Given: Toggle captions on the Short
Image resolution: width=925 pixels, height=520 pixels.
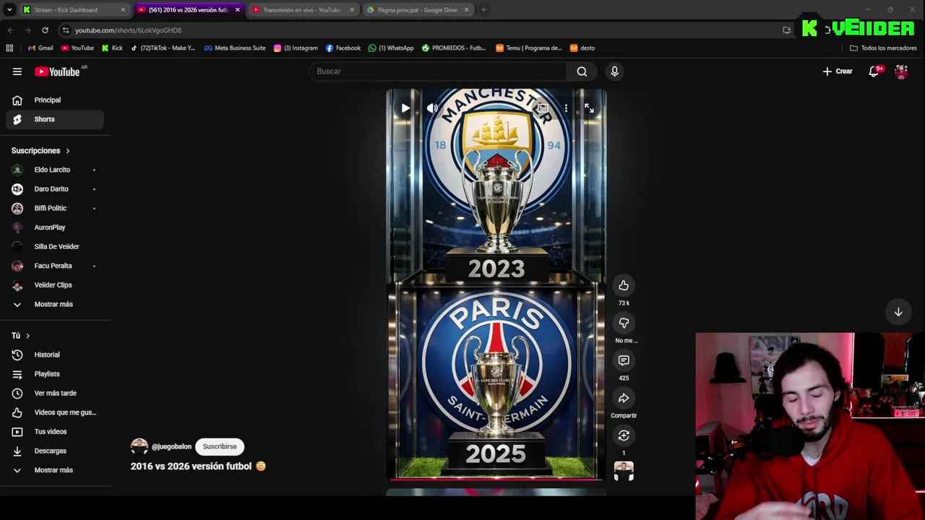Looking at the screenshot, I should click(x=543, y=108).
